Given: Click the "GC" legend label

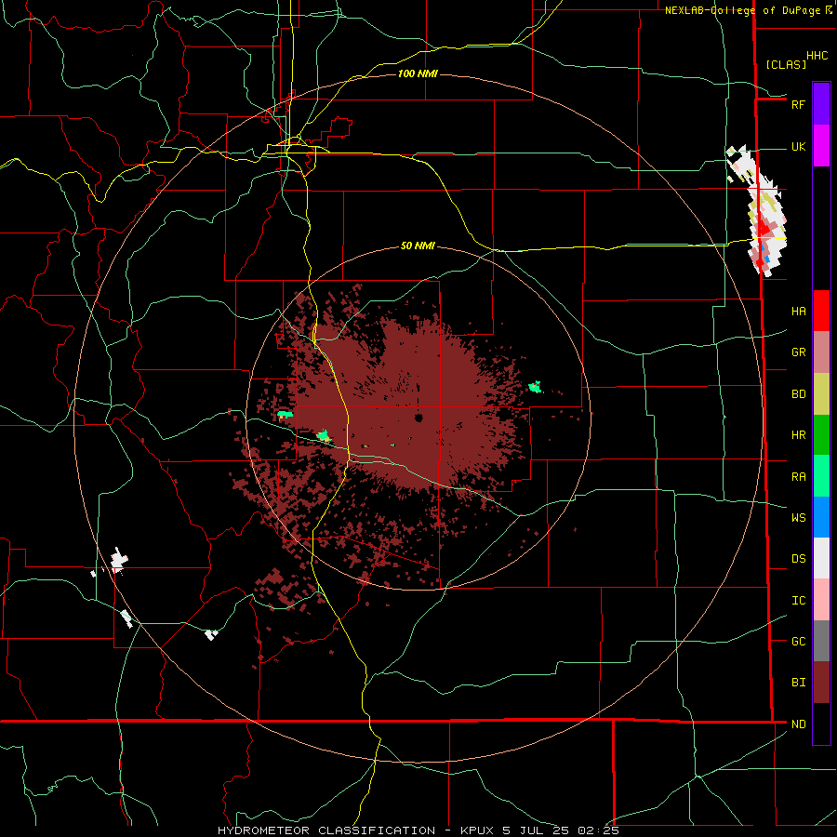Looking at the screenshot, I should 798,642.
